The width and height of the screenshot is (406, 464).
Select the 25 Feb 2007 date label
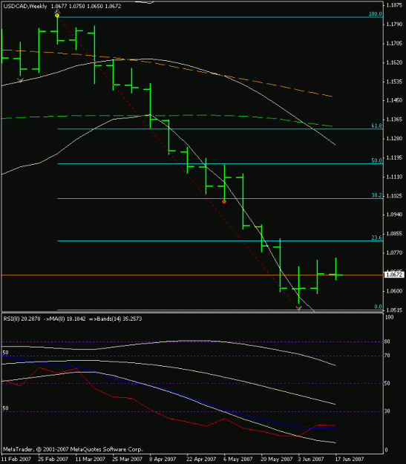click(53, 459)
